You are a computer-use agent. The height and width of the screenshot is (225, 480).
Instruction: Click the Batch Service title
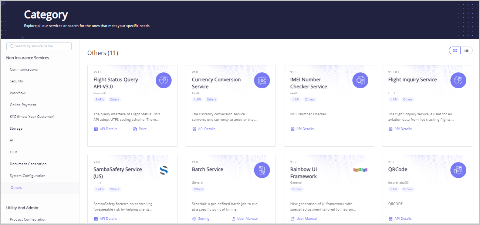click(207, 169)
